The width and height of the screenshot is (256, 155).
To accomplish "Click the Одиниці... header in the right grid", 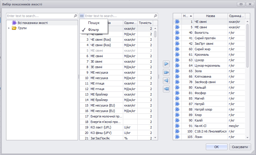I will [236, 16].
